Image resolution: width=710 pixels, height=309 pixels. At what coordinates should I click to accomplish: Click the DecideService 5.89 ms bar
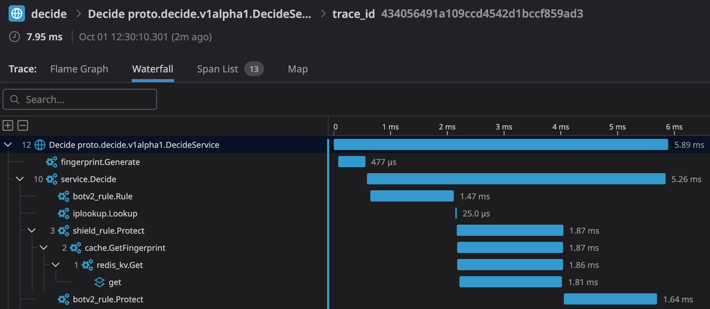tap(501, 144)
